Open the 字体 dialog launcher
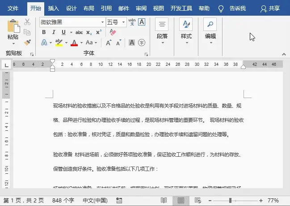The width and height of the screenshot is (290, 206). coord(146,54)
